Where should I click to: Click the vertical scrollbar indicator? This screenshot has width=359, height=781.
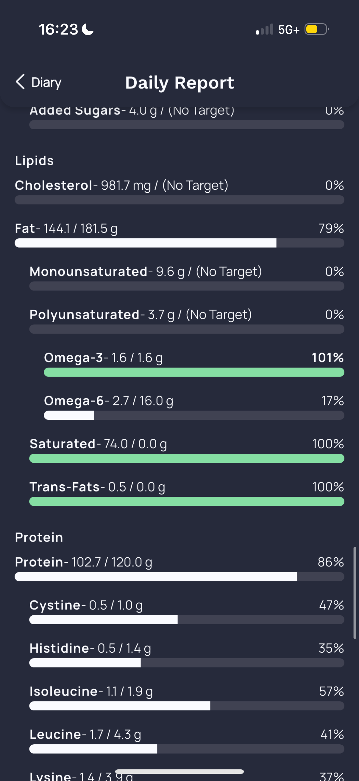[355, 593]
